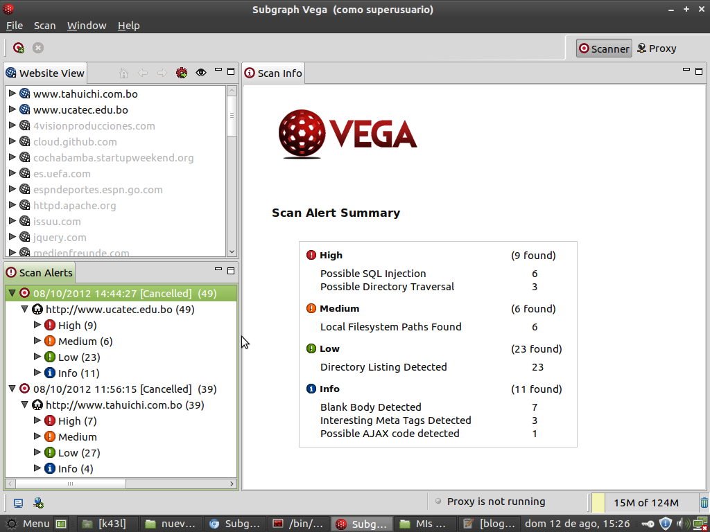Open the system Menu on the taskbar
710x532 pixels.
coord(27,524)
